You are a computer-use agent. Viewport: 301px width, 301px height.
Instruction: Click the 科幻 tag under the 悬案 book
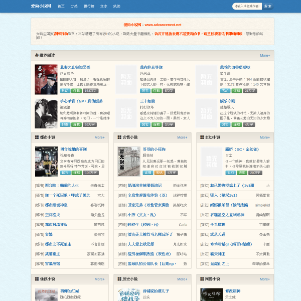point(65,91)
